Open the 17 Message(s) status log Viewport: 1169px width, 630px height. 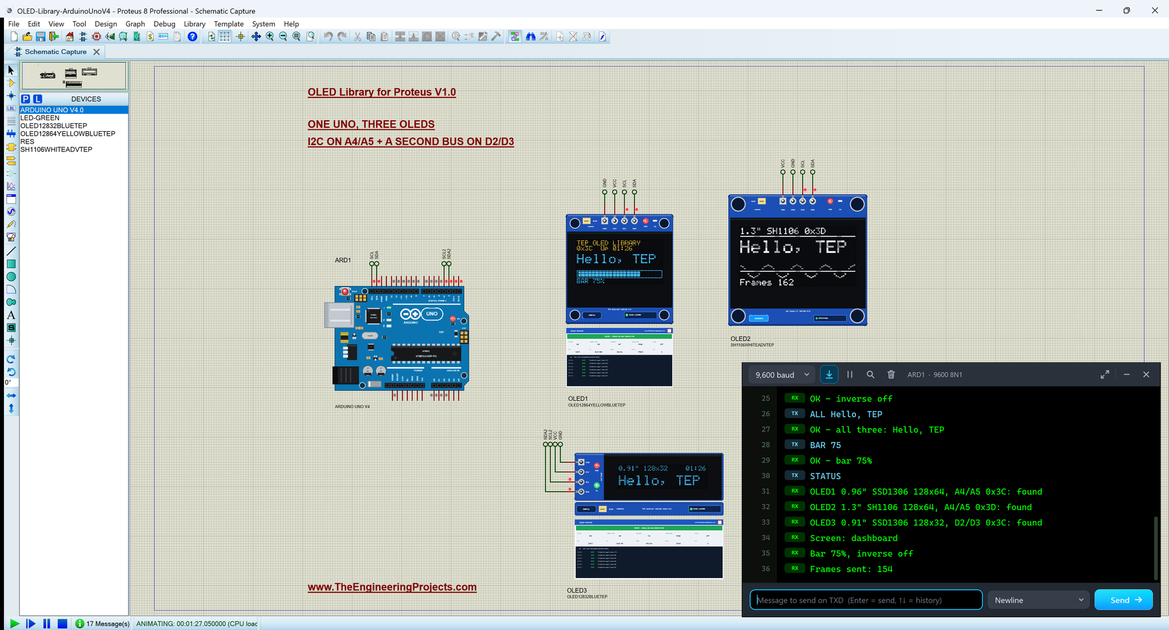[x=103, y=624]
